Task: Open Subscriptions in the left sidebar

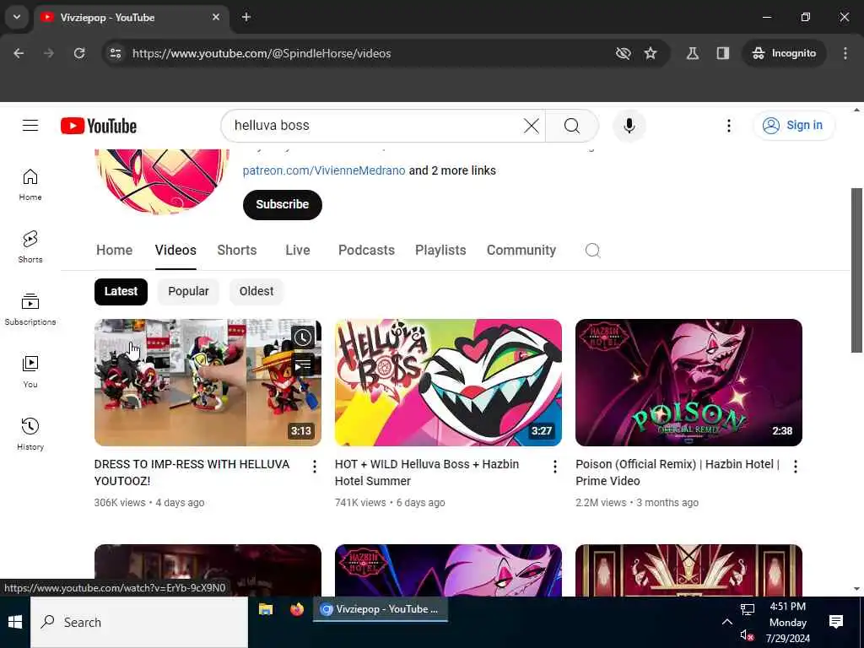Action: [30, 310]
